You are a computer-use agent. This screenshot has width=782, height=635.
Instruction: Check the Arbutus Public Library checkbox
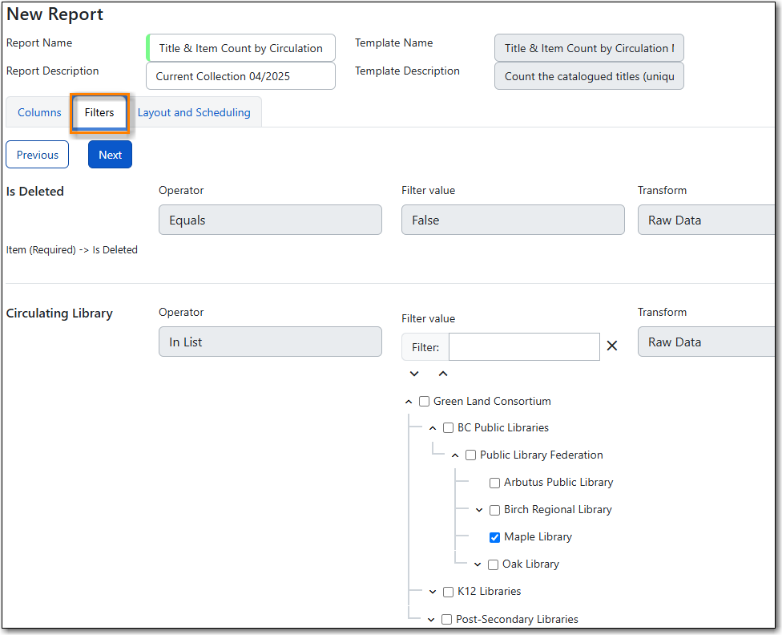495,483
